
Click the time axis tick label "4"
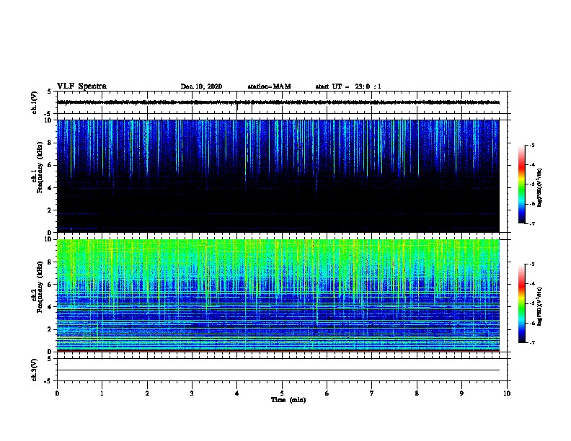coord(237,393)
